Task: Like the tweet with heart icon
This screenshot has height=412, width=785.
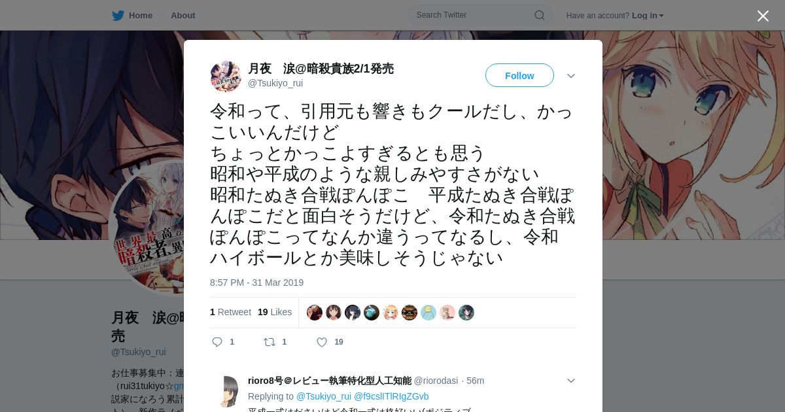Action: point(322,342)
